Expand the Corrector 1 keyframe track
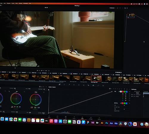Screen dimensions: 149x134 click(x=135, y=95)
